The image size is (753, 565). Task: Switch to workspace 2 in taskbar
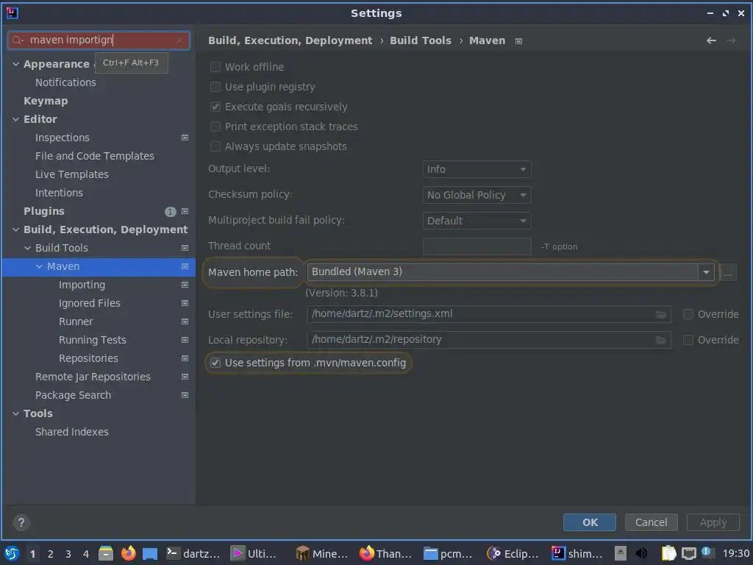coord(51,554)
